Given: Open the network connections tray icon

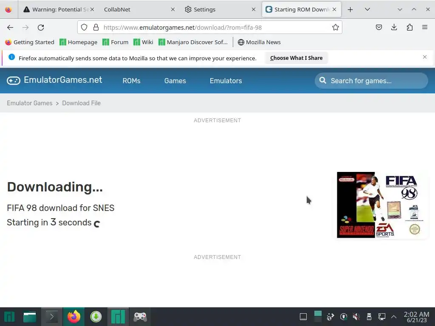Looking at the screenshot, I should (x=382, y=317).
